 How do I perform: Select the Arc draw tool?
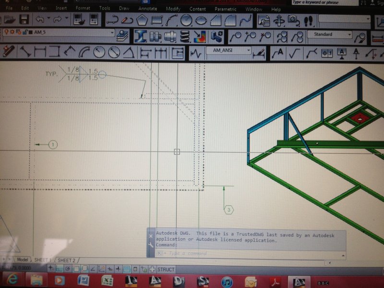point(171,20)
